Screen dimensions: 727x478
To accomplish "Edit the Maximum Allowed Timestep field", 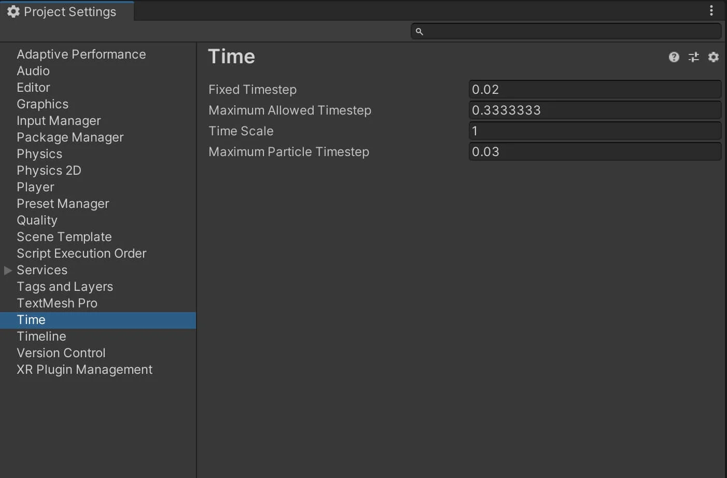I will tap(594, 110).
